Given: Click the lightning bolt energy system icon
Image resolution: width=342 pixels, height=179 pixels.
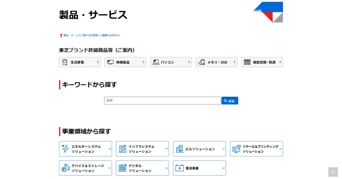Looking at the screenshot, I should pyautogui.click(x=65, y=149).
